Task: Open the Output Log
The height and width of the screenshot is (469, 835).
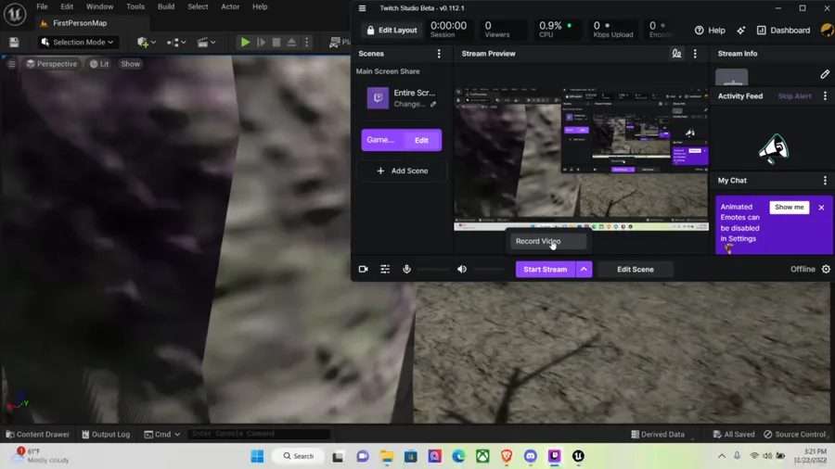Action: pos(106,435)
